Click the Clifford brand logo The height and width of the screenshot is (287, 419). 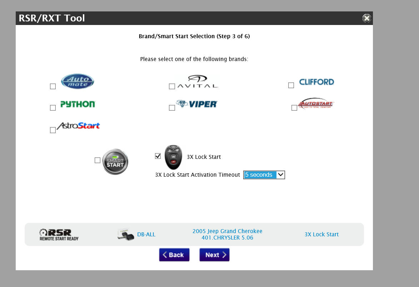tap(316, 82)
